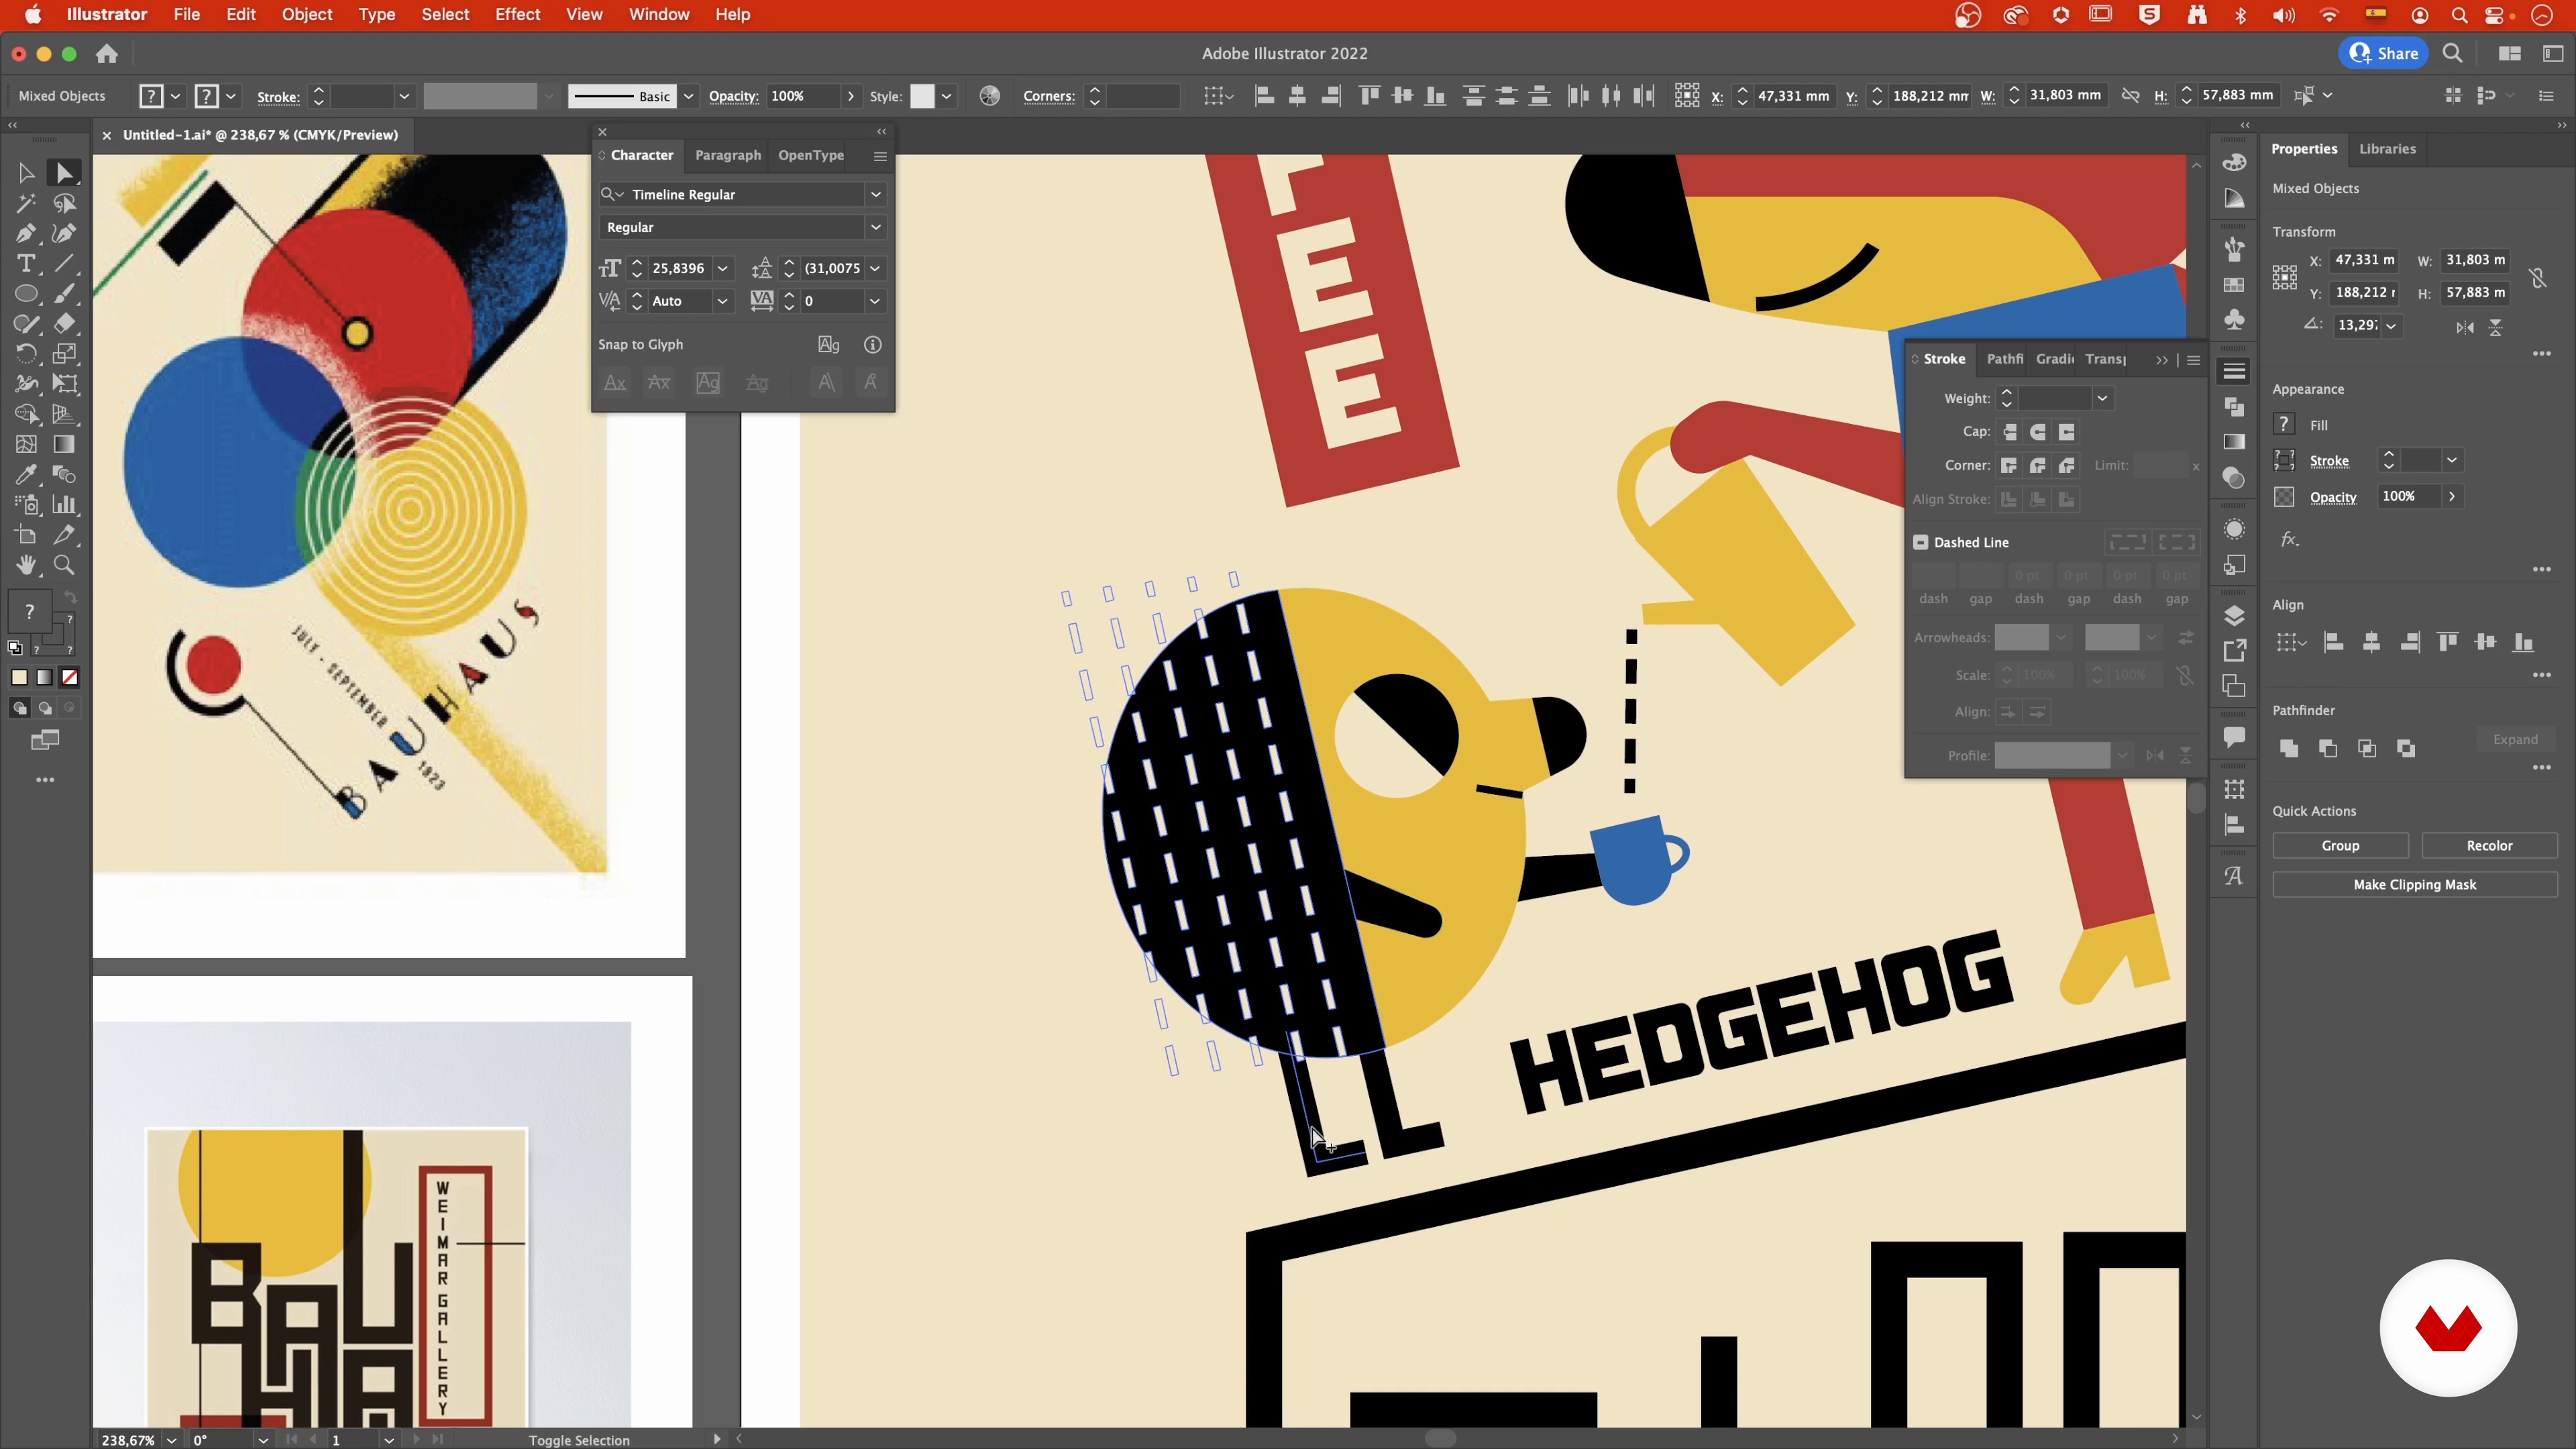Open the Object menu
This screenshot has height=1449, width=2576.
click(x=306, y=14)
